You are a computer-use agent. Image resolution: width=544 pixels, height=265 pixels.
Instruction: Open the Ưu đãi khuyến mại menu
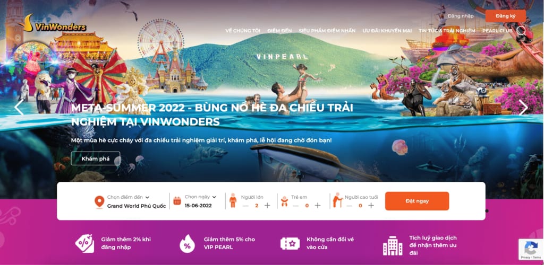click(x=387, y=31)
